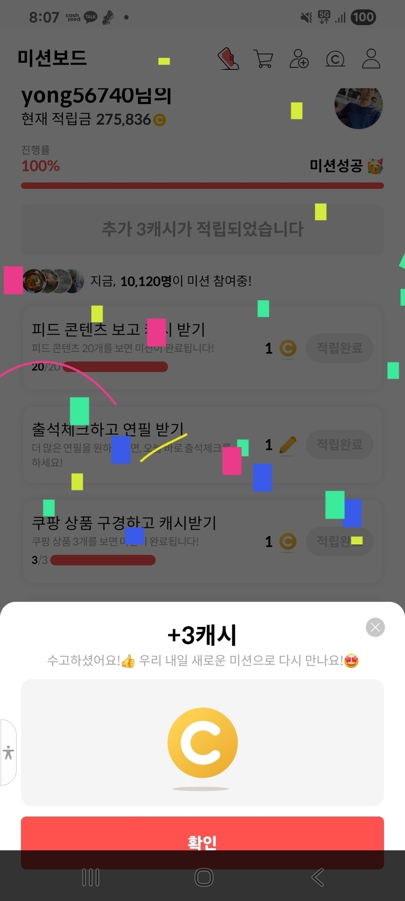Tap 적립완료 button for feed contents mission
Image resolution: width=405 pixels, height=901 pixels.
(x=340, y=348)
